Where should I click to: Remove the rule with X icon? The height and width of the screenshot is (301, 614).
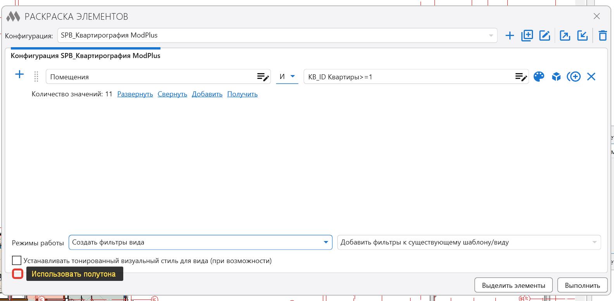[591, 77]
